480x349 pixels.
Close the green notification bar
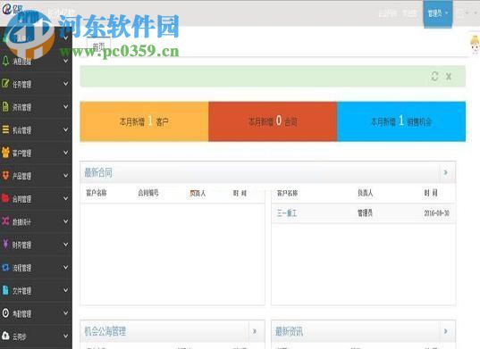point(449,76)
